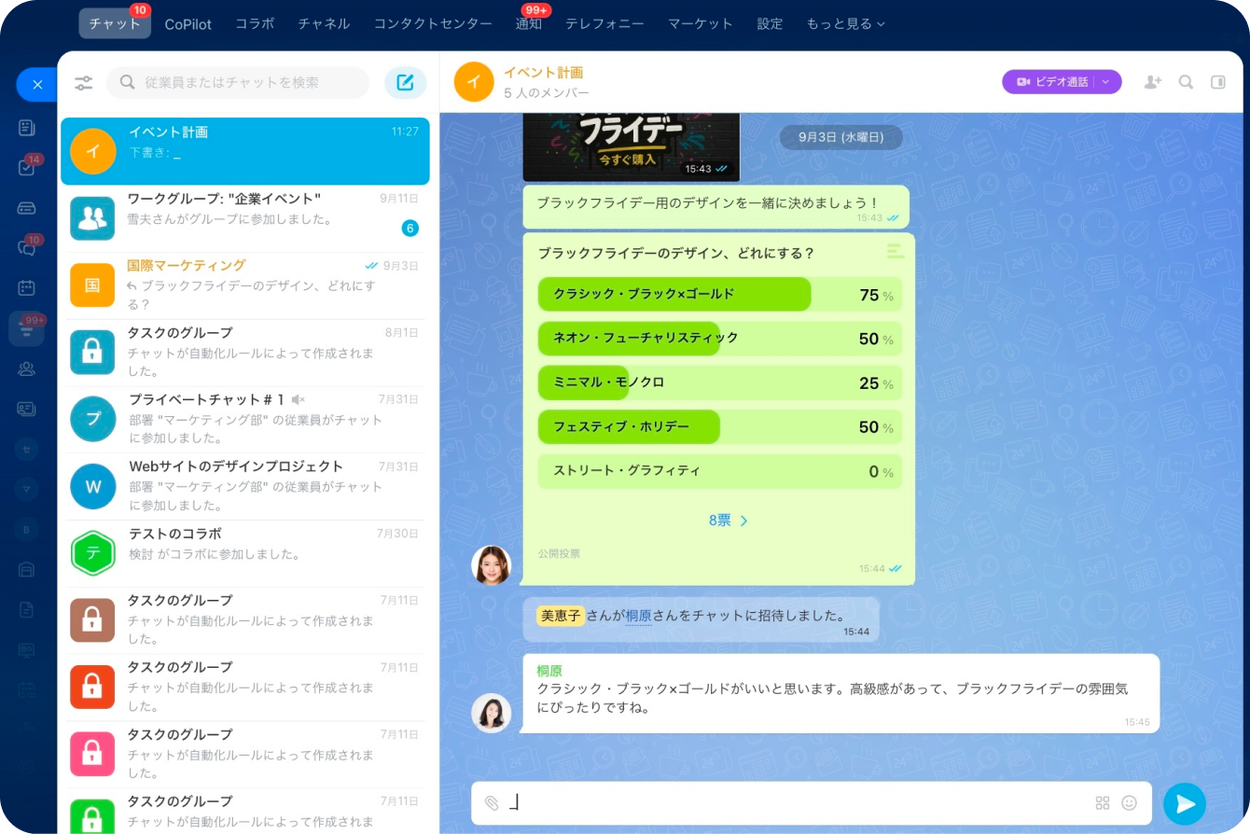The height and width of the screenshot is (834, 1250).
Task: Open the テレフォニー menu tab
Action: point(604,24)
